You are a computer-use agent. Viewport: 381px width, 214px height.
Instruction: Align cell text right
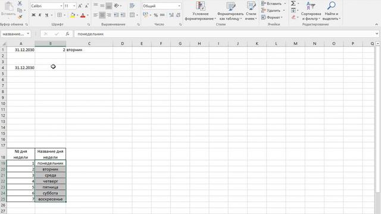[109, 15]
